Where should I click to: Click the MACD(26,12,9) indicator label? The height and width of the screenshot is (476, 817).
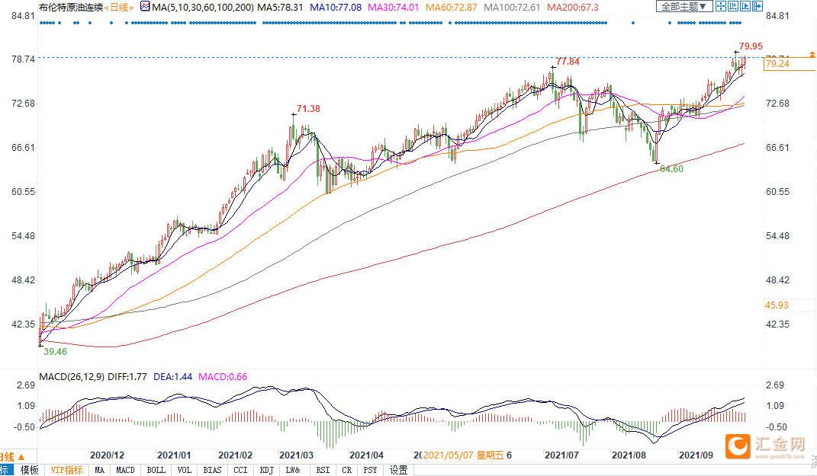[72, 377]
